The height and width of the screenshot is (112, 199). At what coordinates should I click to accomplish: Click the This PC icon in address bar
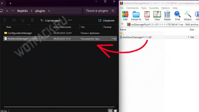coord(1,11)
